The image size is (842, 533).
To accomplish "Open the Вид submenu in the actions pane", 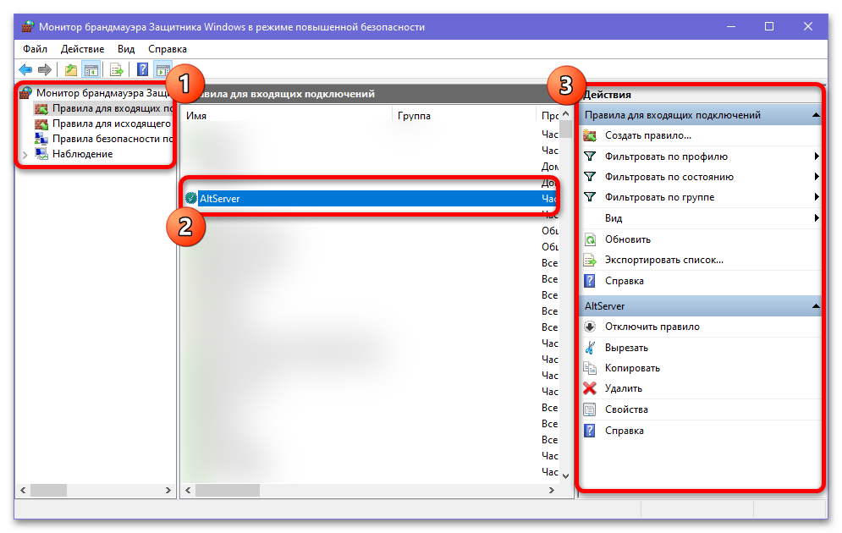I will 817,218.
